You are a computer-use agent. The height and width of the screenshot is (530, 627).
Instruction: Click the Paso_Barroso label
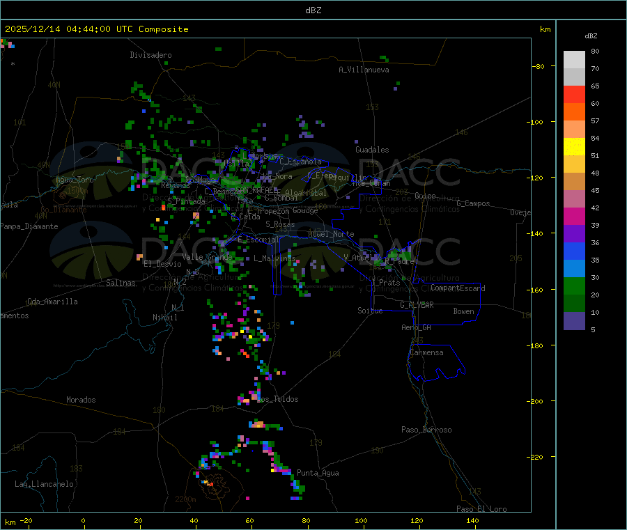pos(426,430)
